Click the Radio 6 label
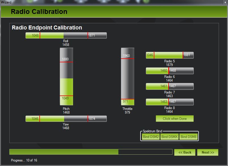228x166 pixels. (x=169, y=77)
